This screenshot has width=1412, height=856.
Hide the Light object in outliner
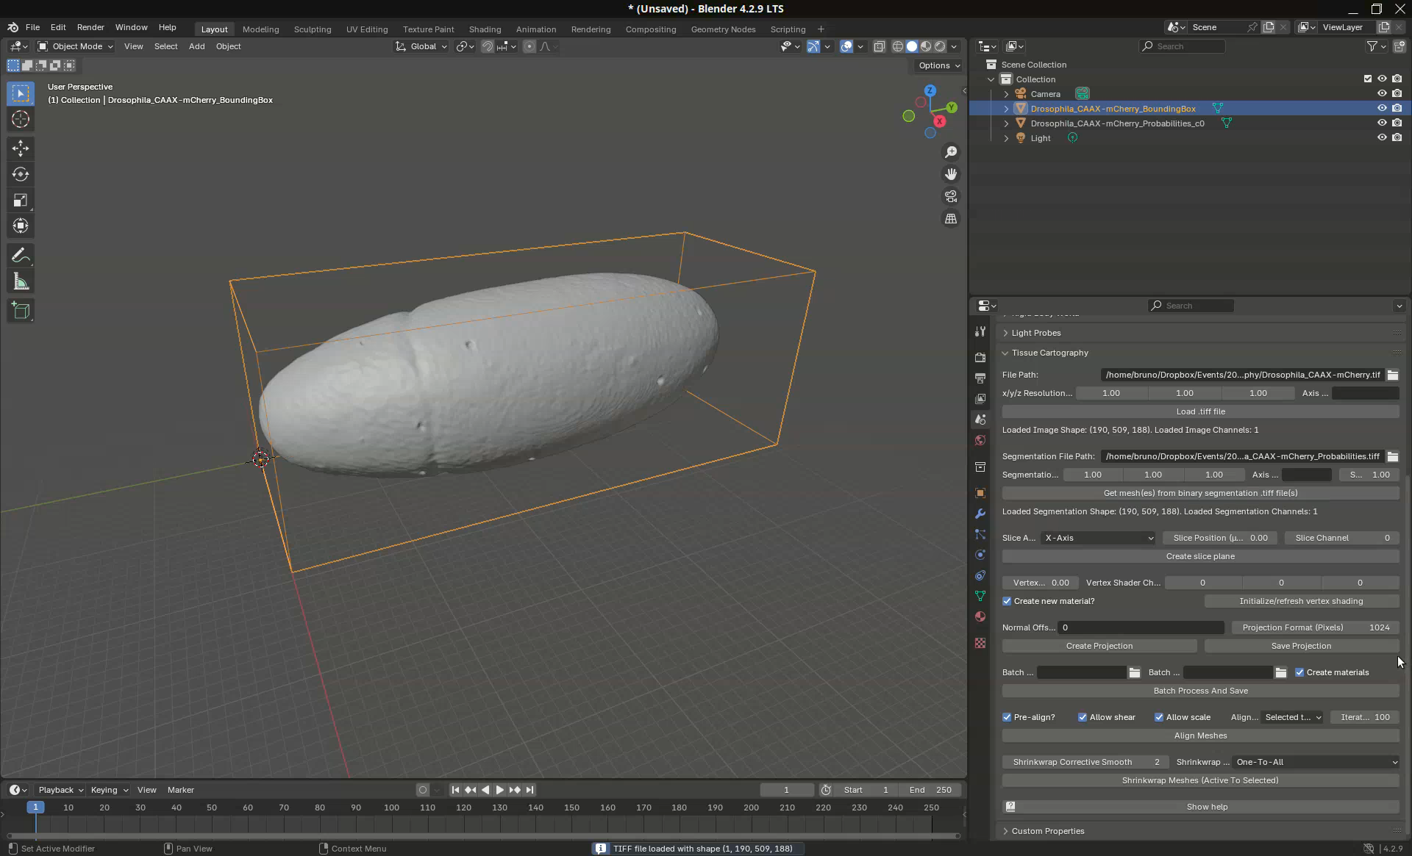coord(1382,138)
